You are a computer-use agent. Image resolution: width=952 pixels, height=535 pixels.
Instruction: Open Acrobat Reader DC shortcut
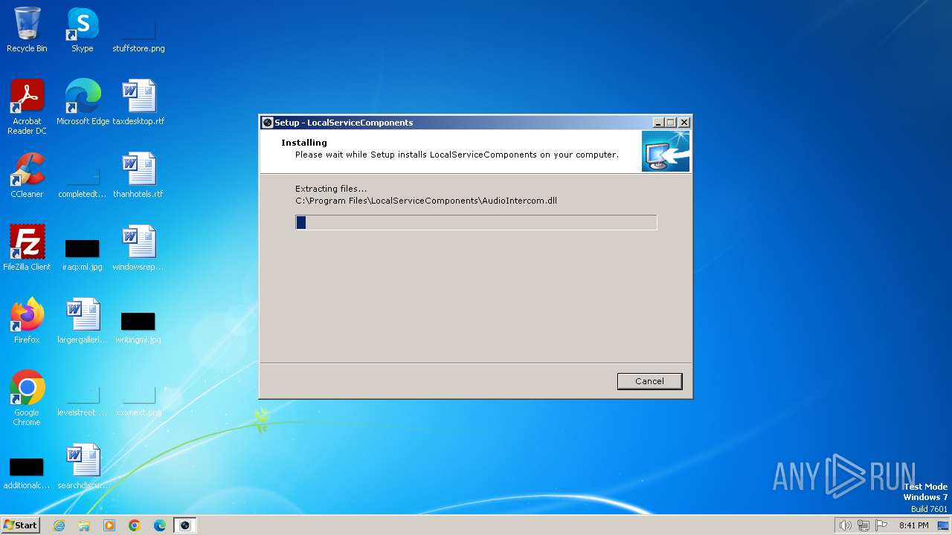[27, 107]
